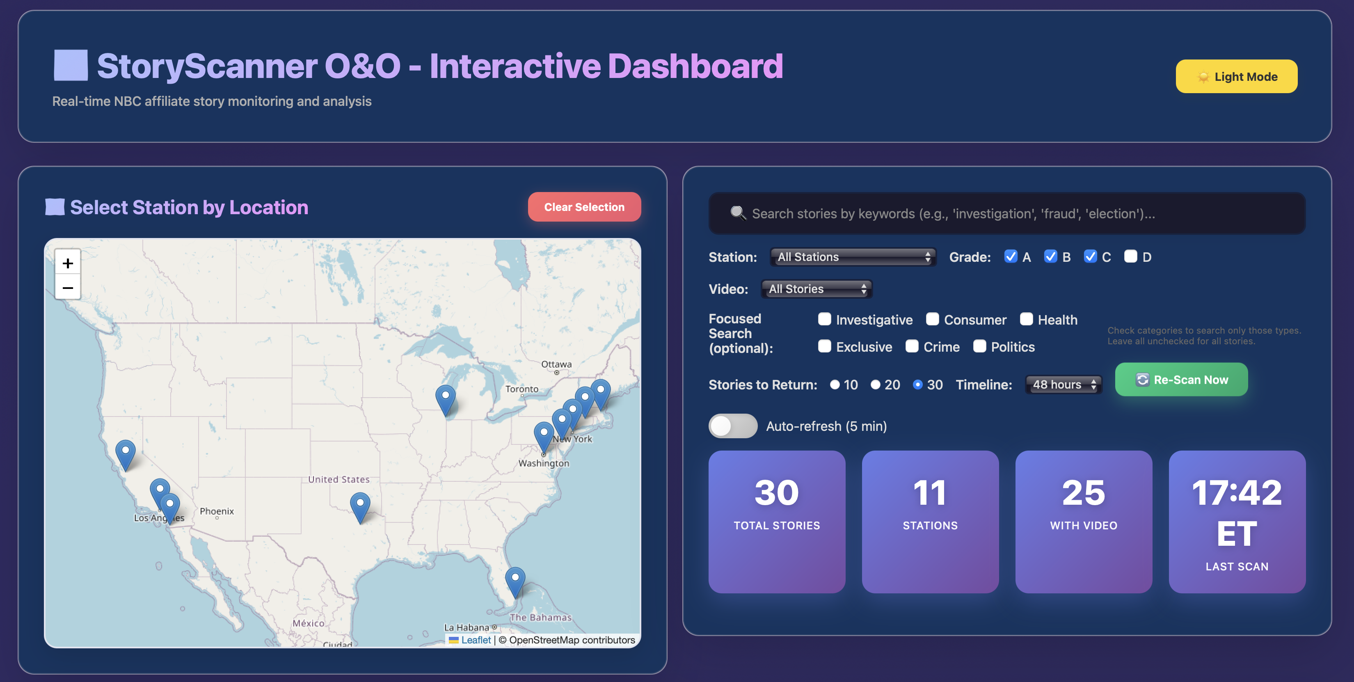1354x682 pixels.
Task: Click the map zoom in plus icon
Action: 67,263
